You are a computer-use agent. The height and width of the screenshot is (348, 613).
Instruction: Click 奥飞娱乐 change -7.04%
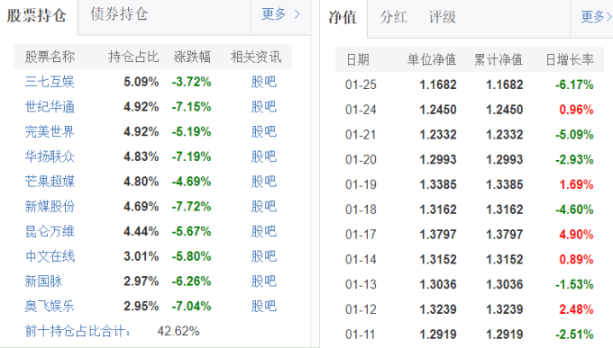pos(191,307)
